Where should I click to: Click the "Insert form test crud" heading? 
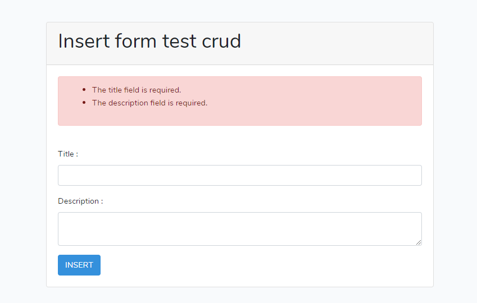click(x=149, y=41)
